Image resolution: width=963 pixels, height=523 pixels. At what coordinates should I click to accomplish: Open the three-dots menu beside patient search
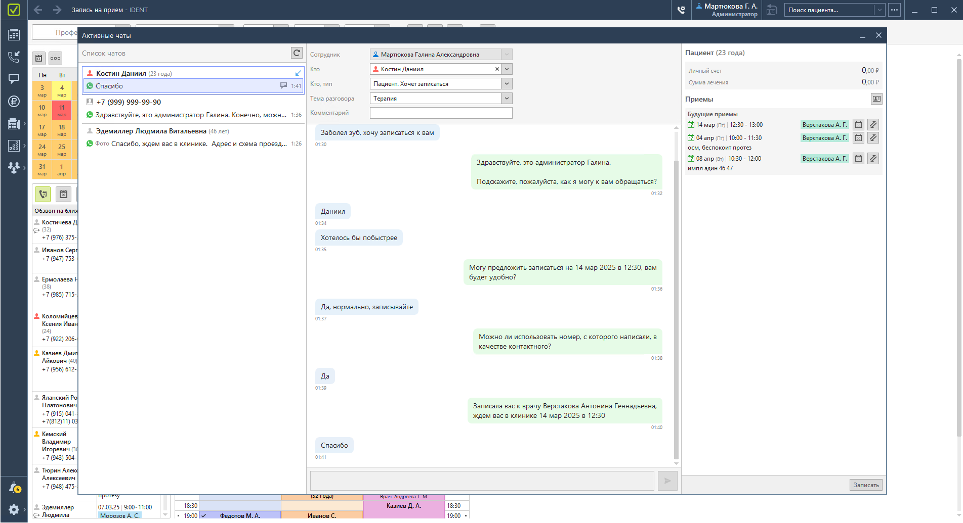click(x=894, y=10)
